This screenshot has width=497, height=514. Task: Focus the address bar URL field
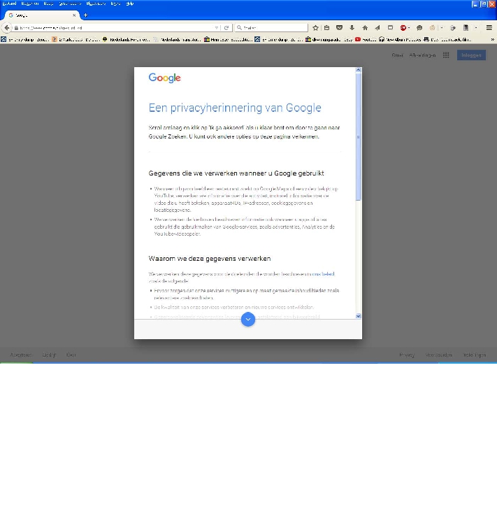pyautogui.click(x=115, y=28)
